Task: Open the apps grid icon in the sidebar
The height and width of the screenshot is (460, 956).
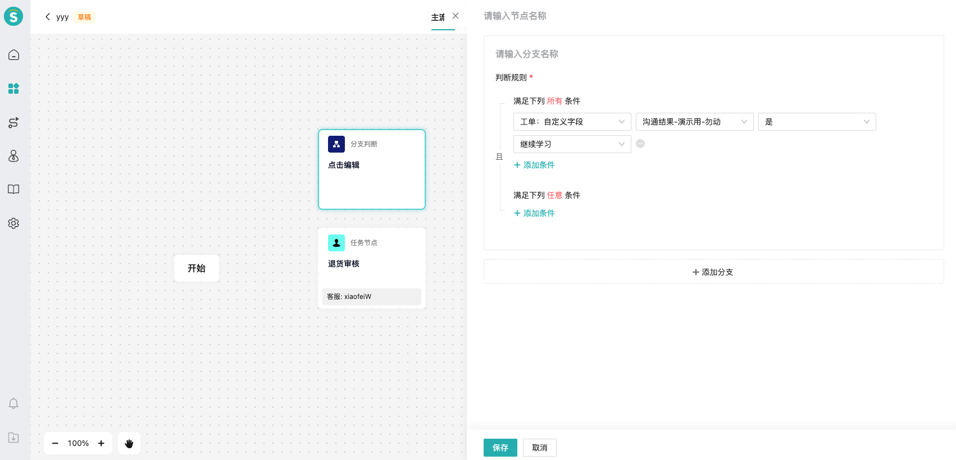Action: pyautogui.click(x=13, y=89)
